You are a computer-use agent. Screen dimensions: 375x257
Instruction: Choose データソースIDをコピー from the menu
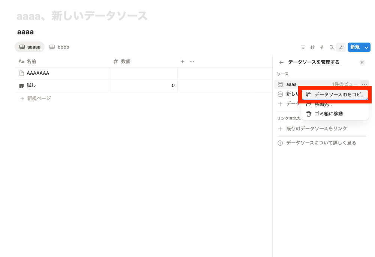tap(335, 95)
